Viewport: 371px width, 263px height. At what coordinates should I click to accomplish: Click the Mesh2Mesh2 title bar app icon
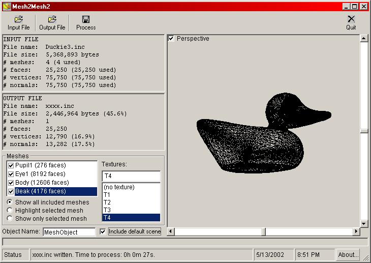click(x=6, y=6)
